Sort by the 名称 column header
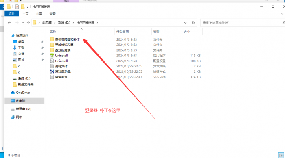 point(53,32)
